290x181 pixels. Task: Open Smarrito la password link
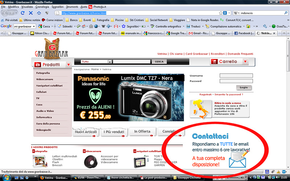(229, 94)
